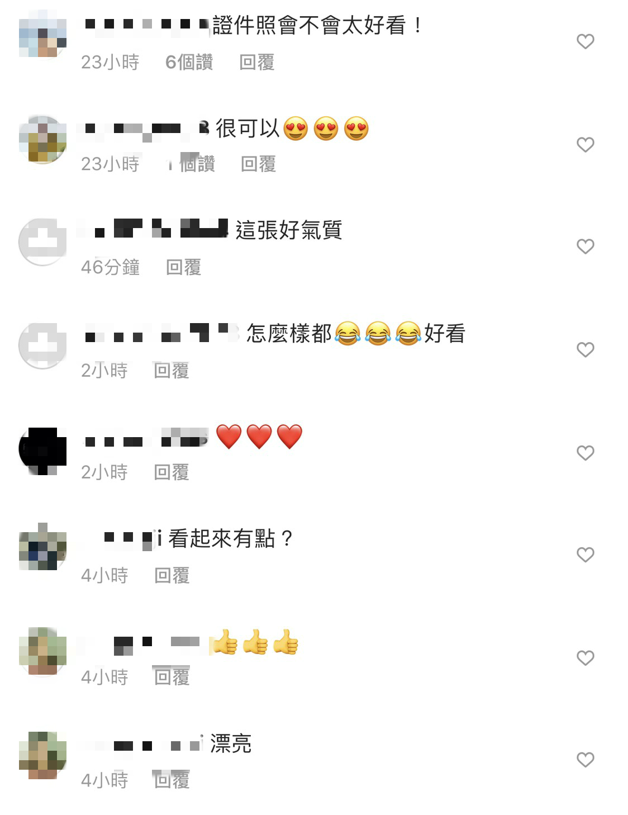Heart the three red hearts comment
This screenshot has width=628, height=815.
tap(585, 453)
